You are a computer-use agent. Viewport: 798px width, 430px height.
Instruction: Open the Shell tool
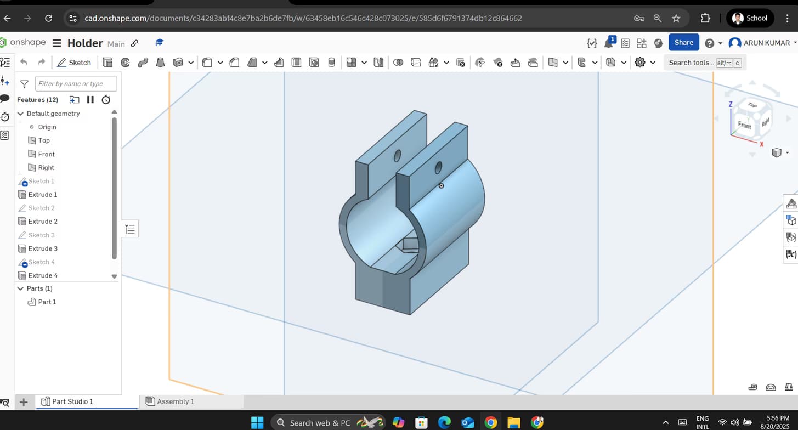pos(296,62)
